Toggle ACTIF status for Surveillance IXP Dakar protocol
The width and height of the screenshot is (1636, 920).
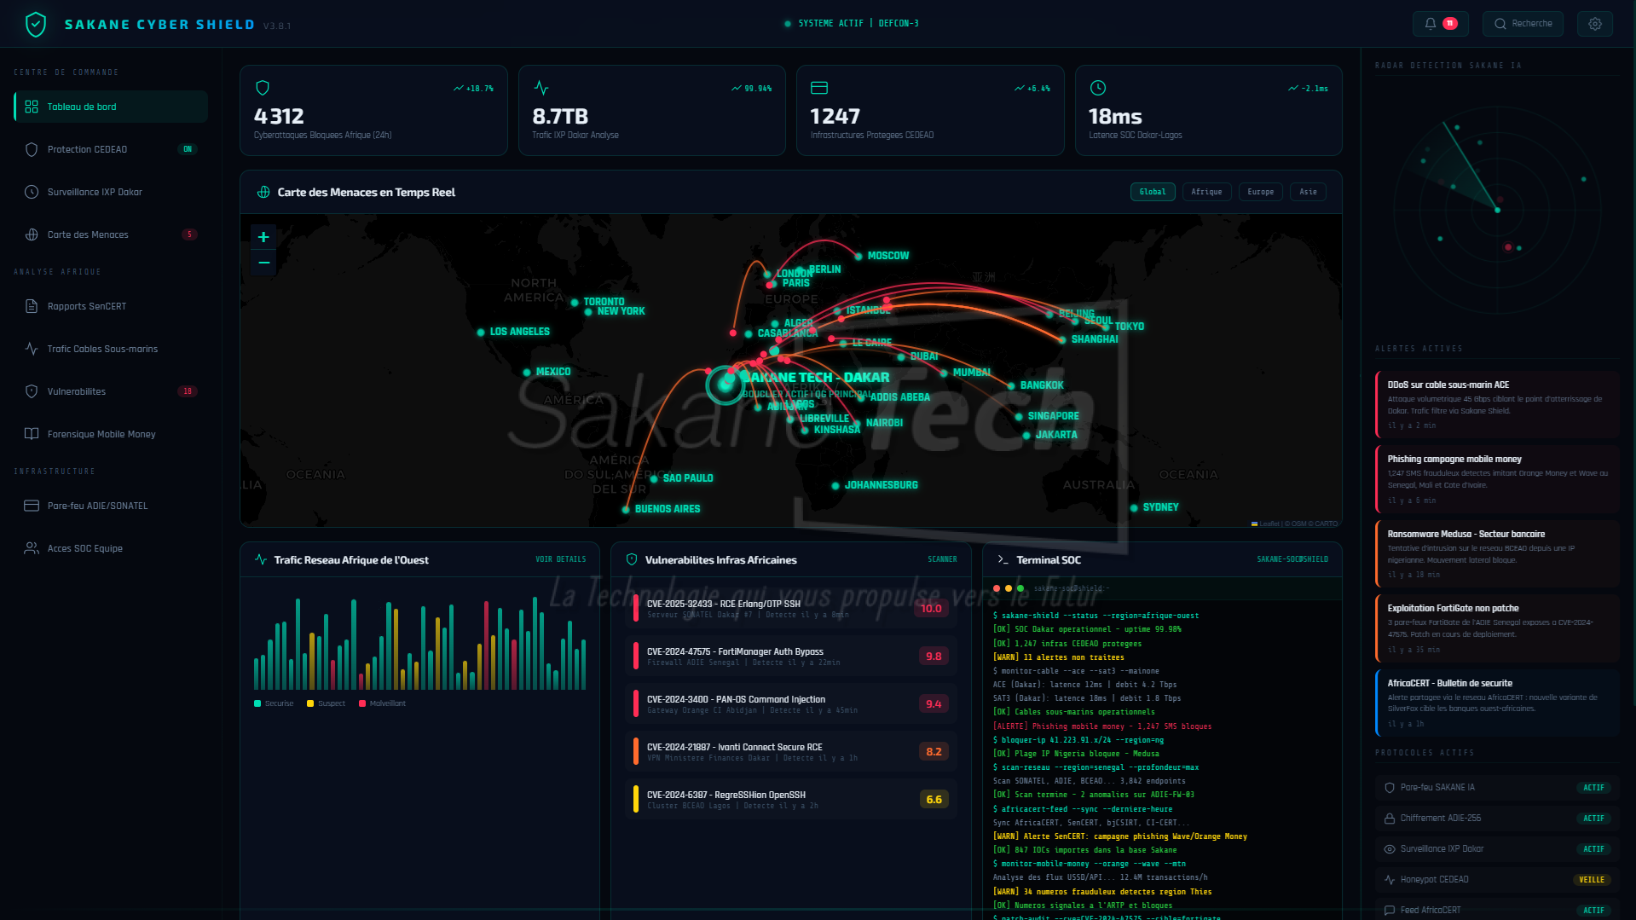1593,848
